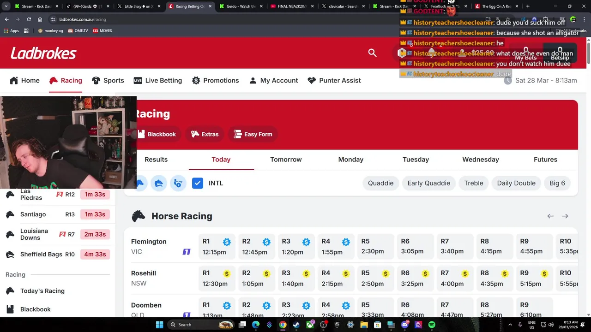Click the Blackbook button in Racing header
Image resolution: width=591 pixels, height=332 pixels.
157,134
